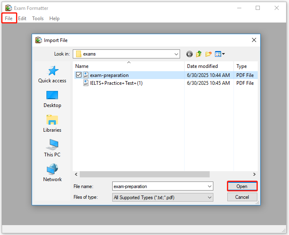Click PDF File type of exam-preparation row
The image size is (289, 235).
245,75
